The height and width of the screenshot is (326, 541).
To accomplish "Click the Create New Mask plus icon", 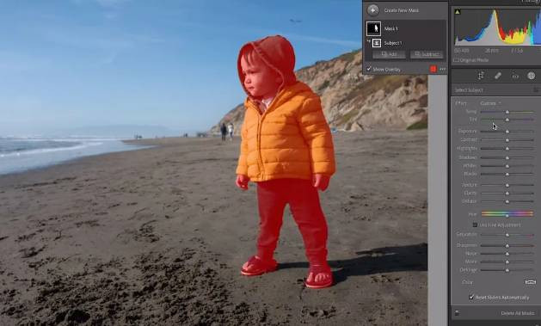I will [372, 10].
